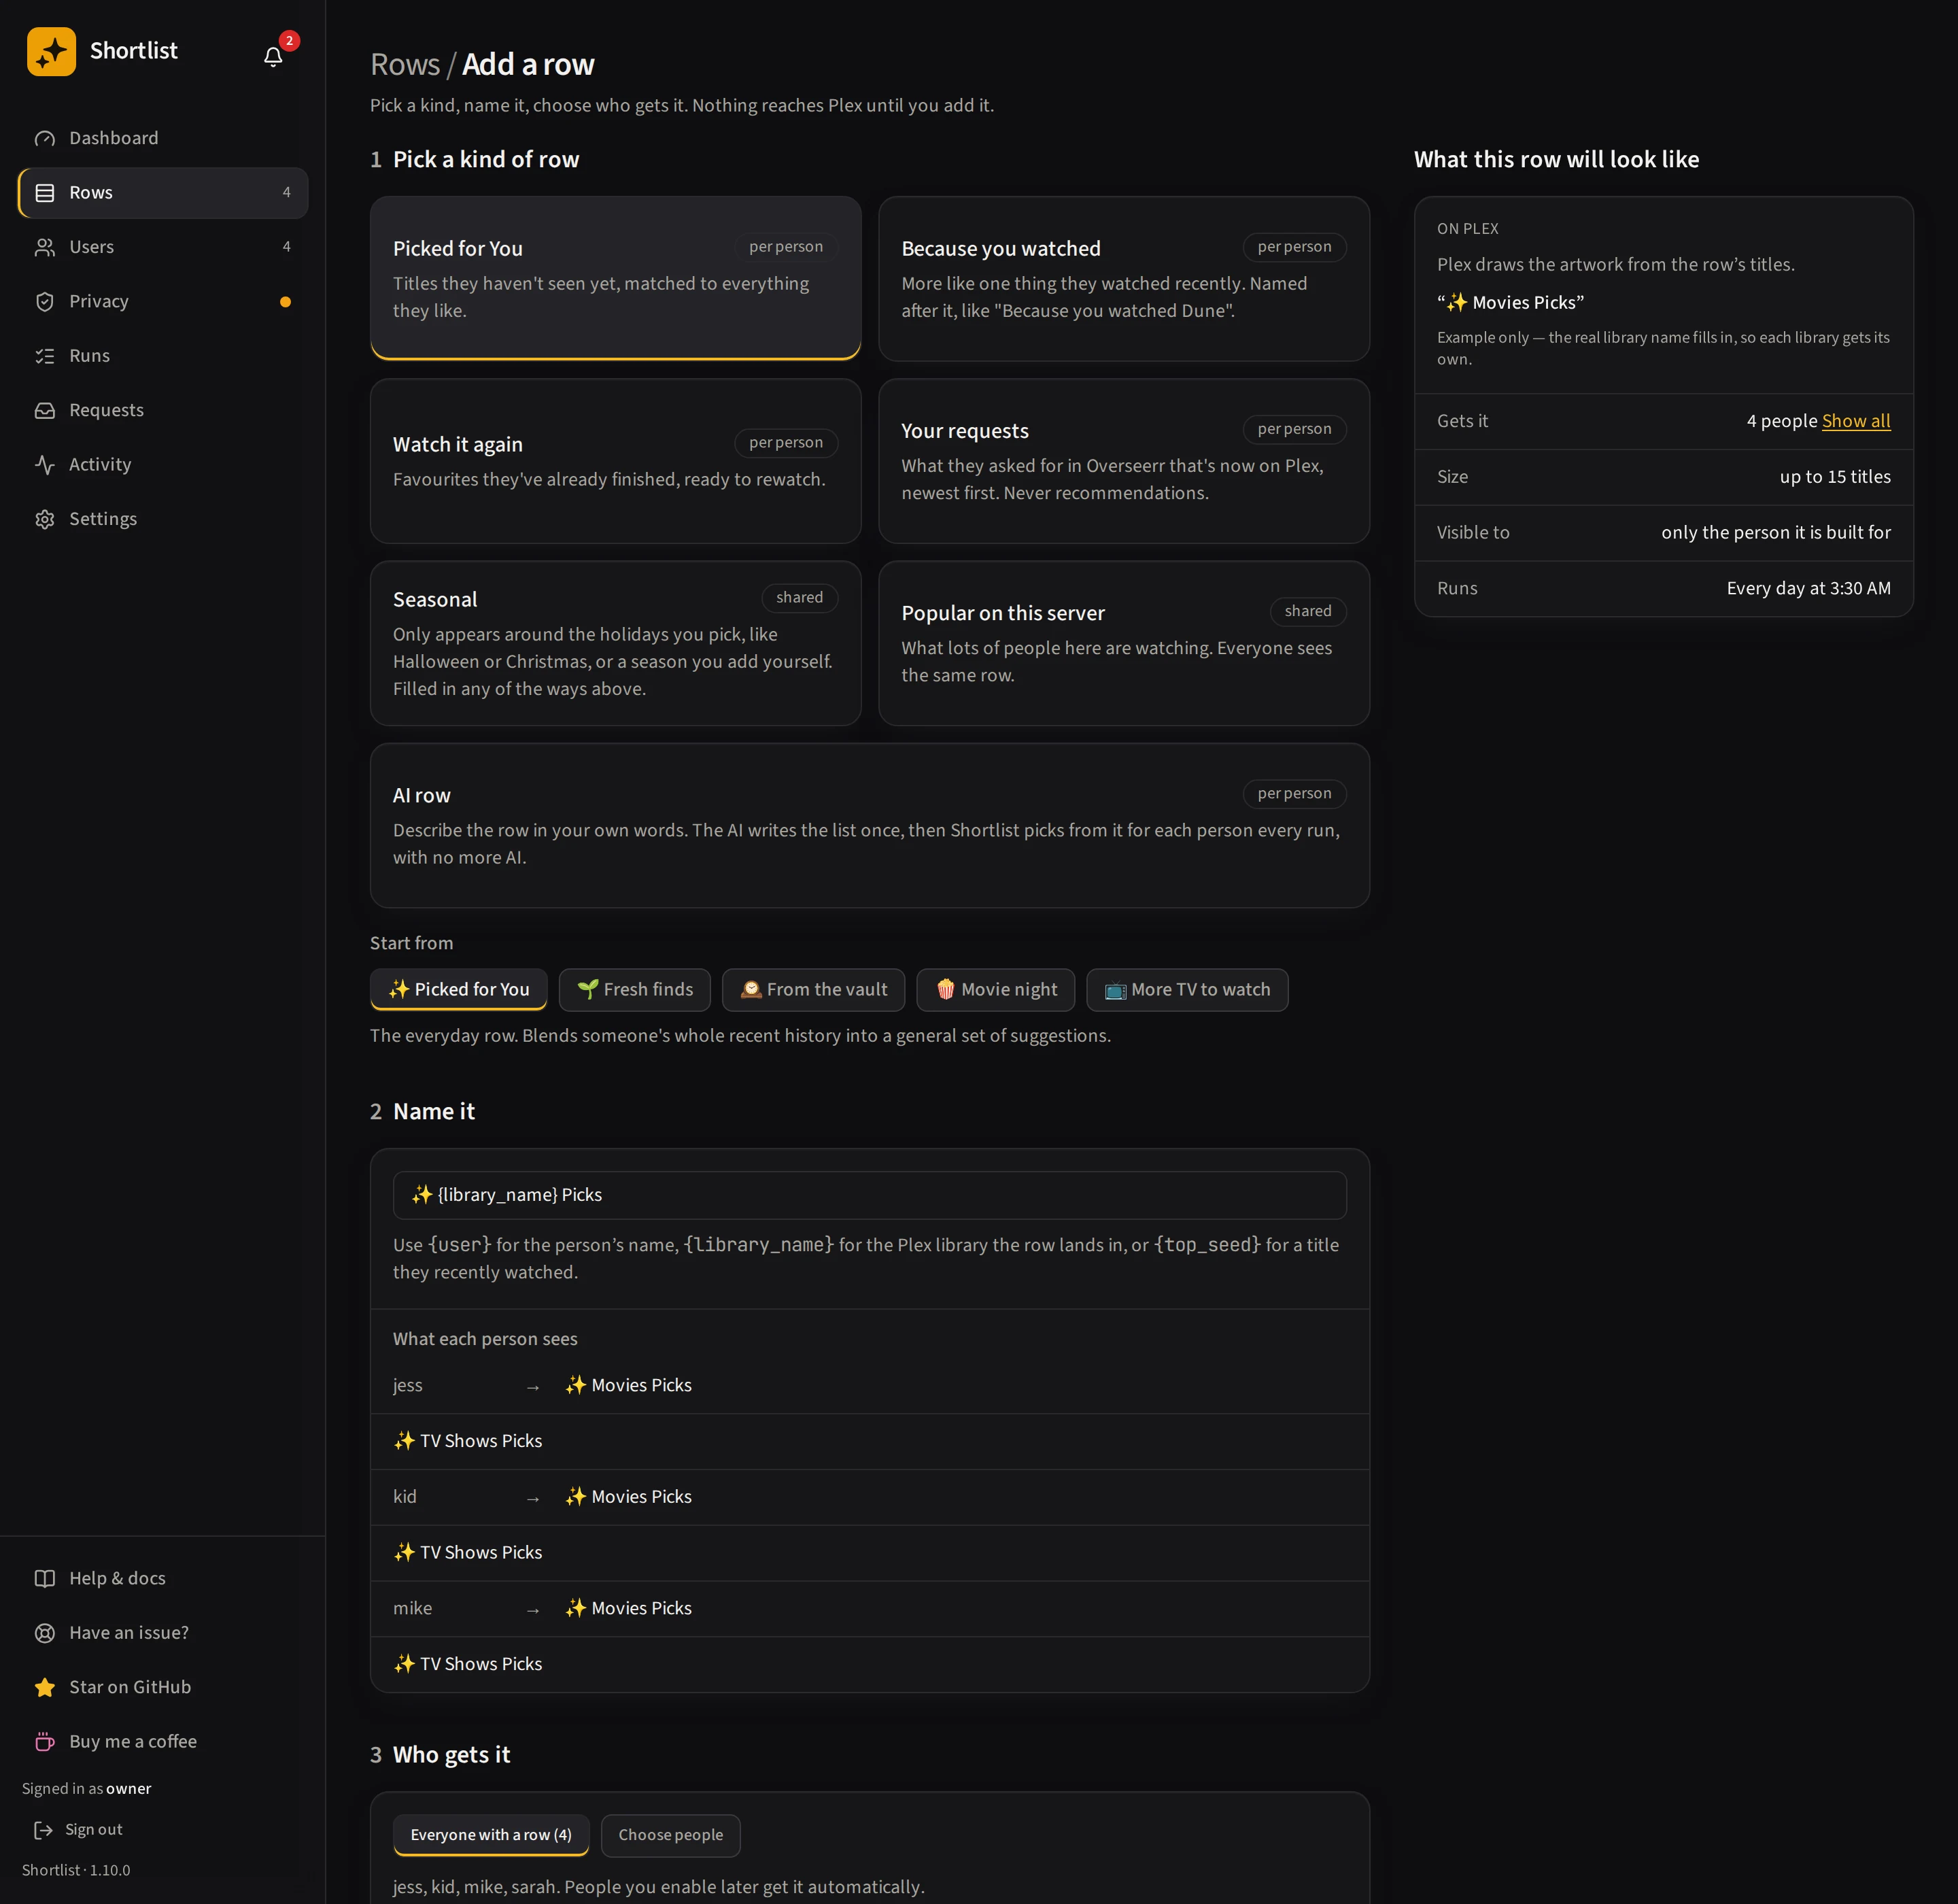1958x1904 pixels.
Task: Open Dashboard from the sidebar
Action: pyautogui.click(x=163, y=138)
